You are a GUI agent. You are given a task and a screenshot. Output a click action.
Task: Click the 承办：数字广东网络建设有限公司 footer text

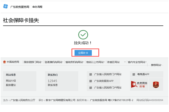[x=57, y=100]
